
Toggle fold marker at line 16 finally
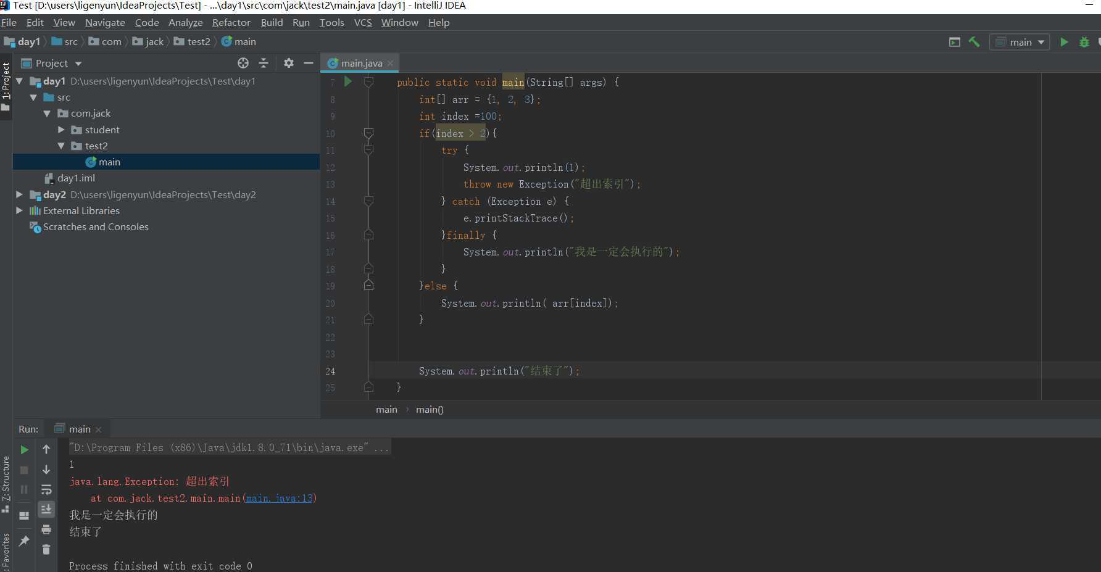point(368,234)
